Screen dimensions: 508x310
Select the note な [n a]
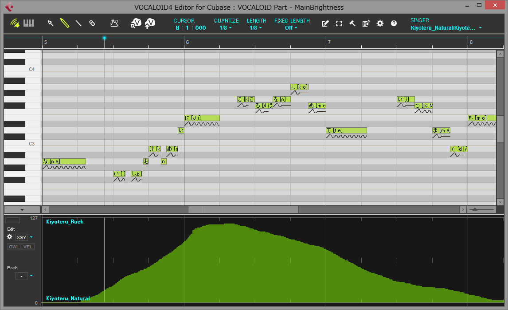coord(64,161)
